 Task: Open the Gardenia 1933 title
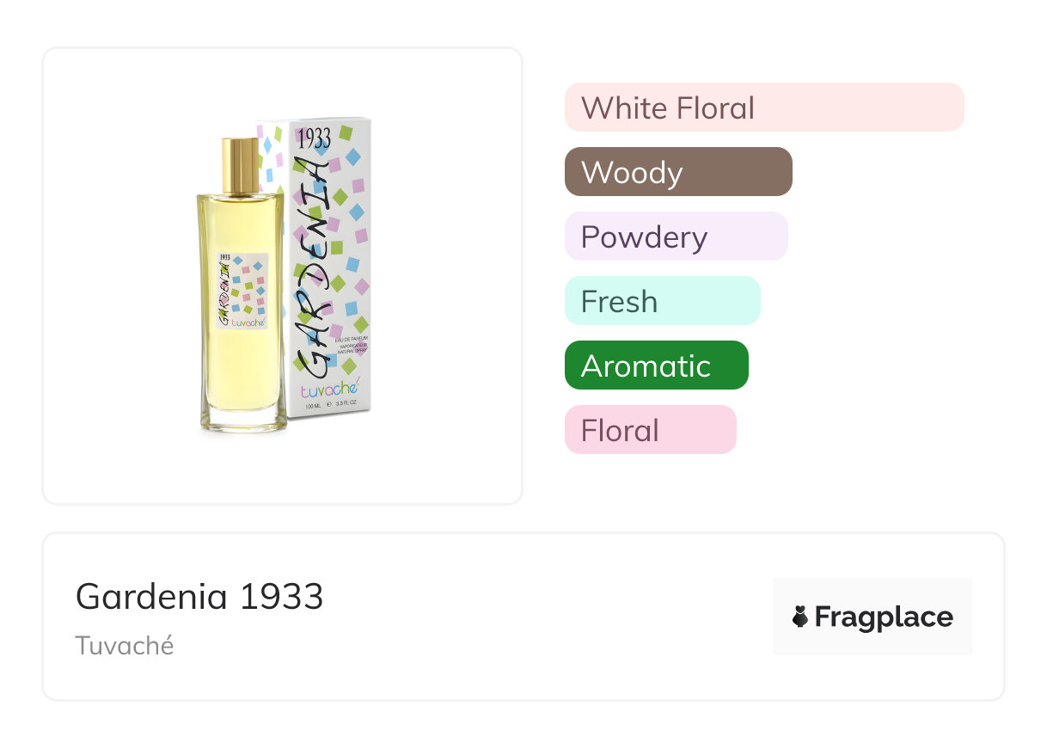199,596
